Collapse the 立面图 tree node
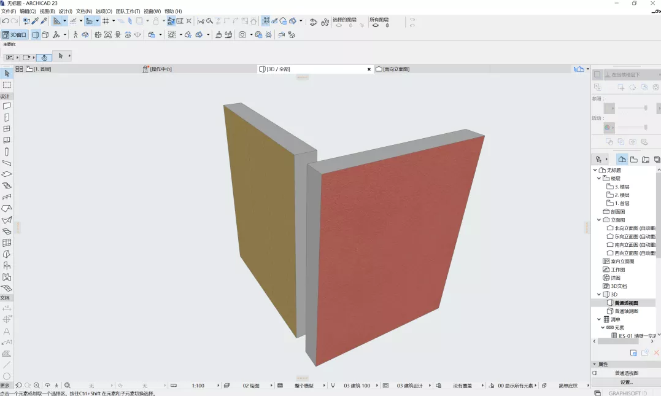This screenshot has height=396, width=661. (x=599, y=220)
